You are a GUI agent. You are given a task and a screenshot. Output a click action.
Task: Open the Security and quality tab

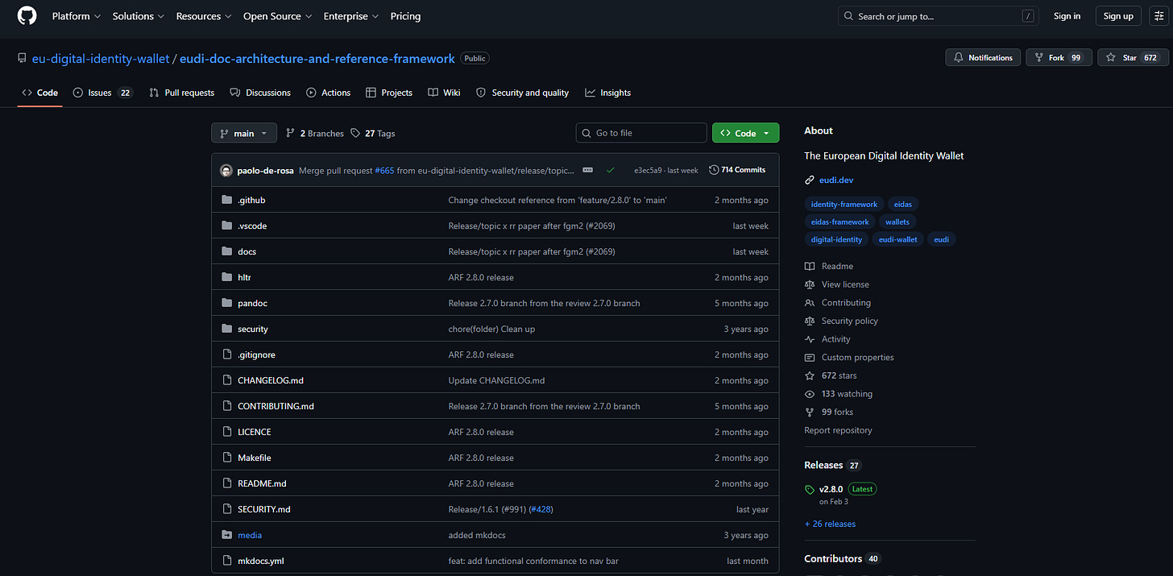[x=522, y=93]
